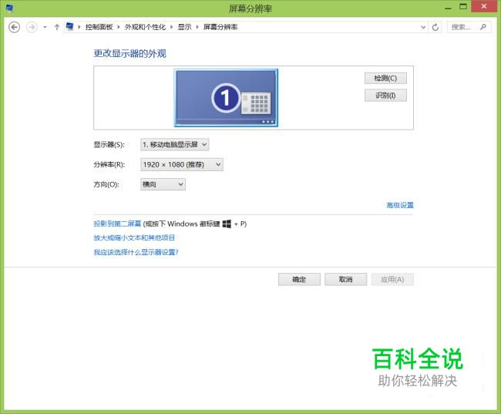Expand the address bar history dropdown
501x414 pixels.
[423, 27]
